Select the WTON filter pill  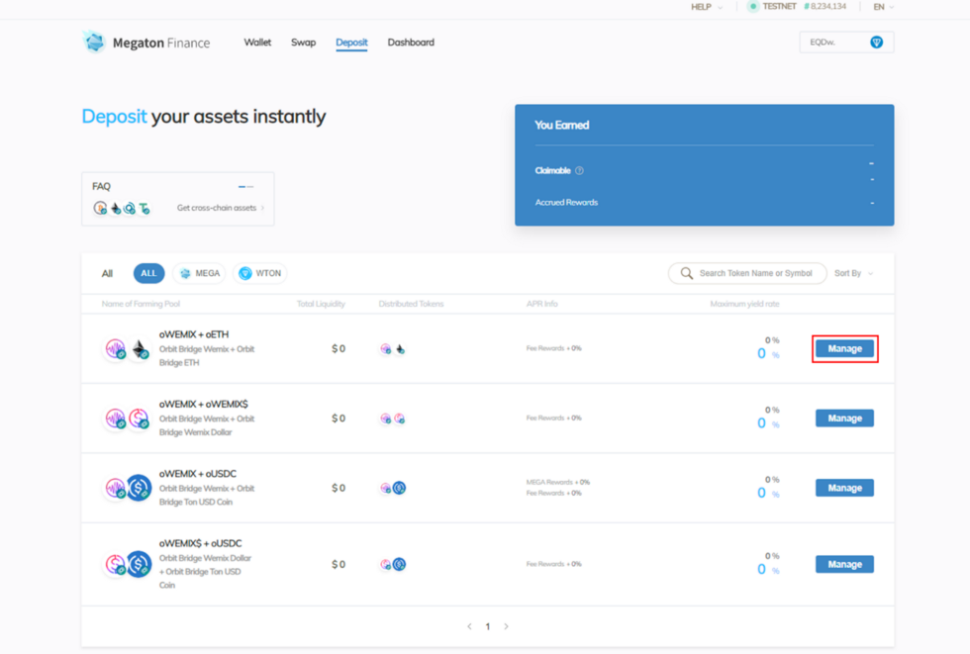[259, 273]
